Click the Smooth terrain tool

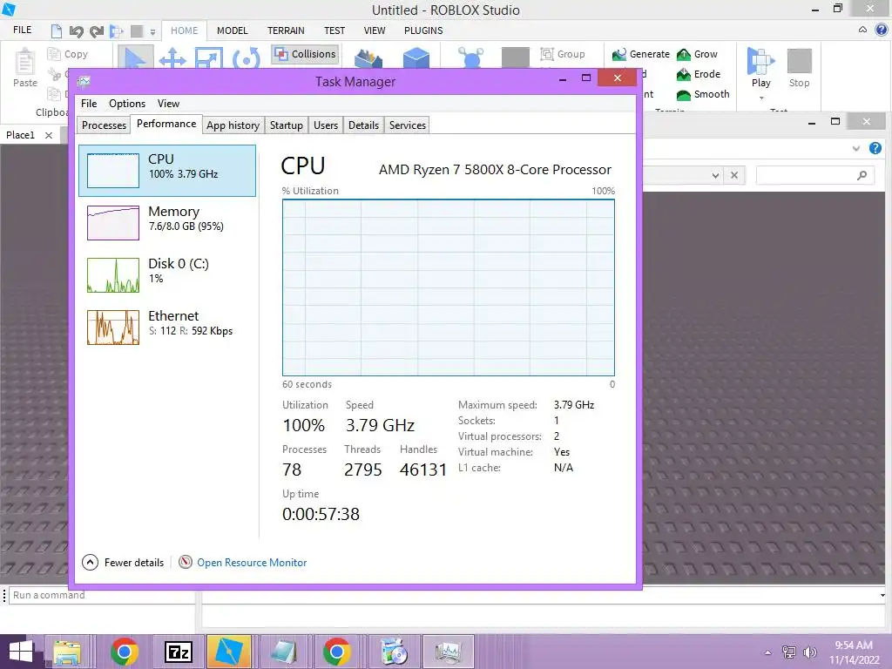click(x=703, y=94)
